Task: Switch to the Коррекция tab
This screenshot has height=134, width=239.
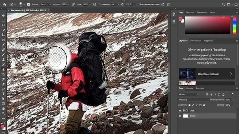Action: click(x=208, y=41)
